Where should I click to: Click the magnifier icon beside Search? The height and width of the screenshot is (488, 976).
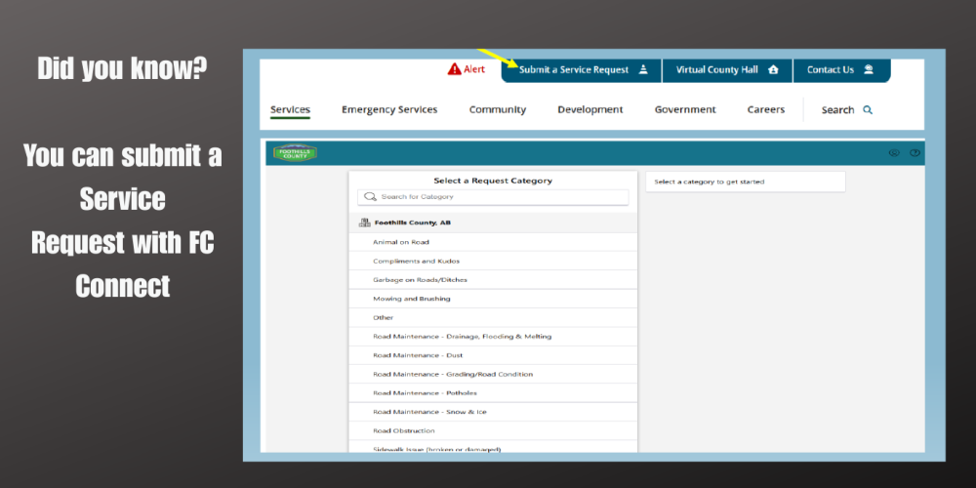click(x=868, y=110)
